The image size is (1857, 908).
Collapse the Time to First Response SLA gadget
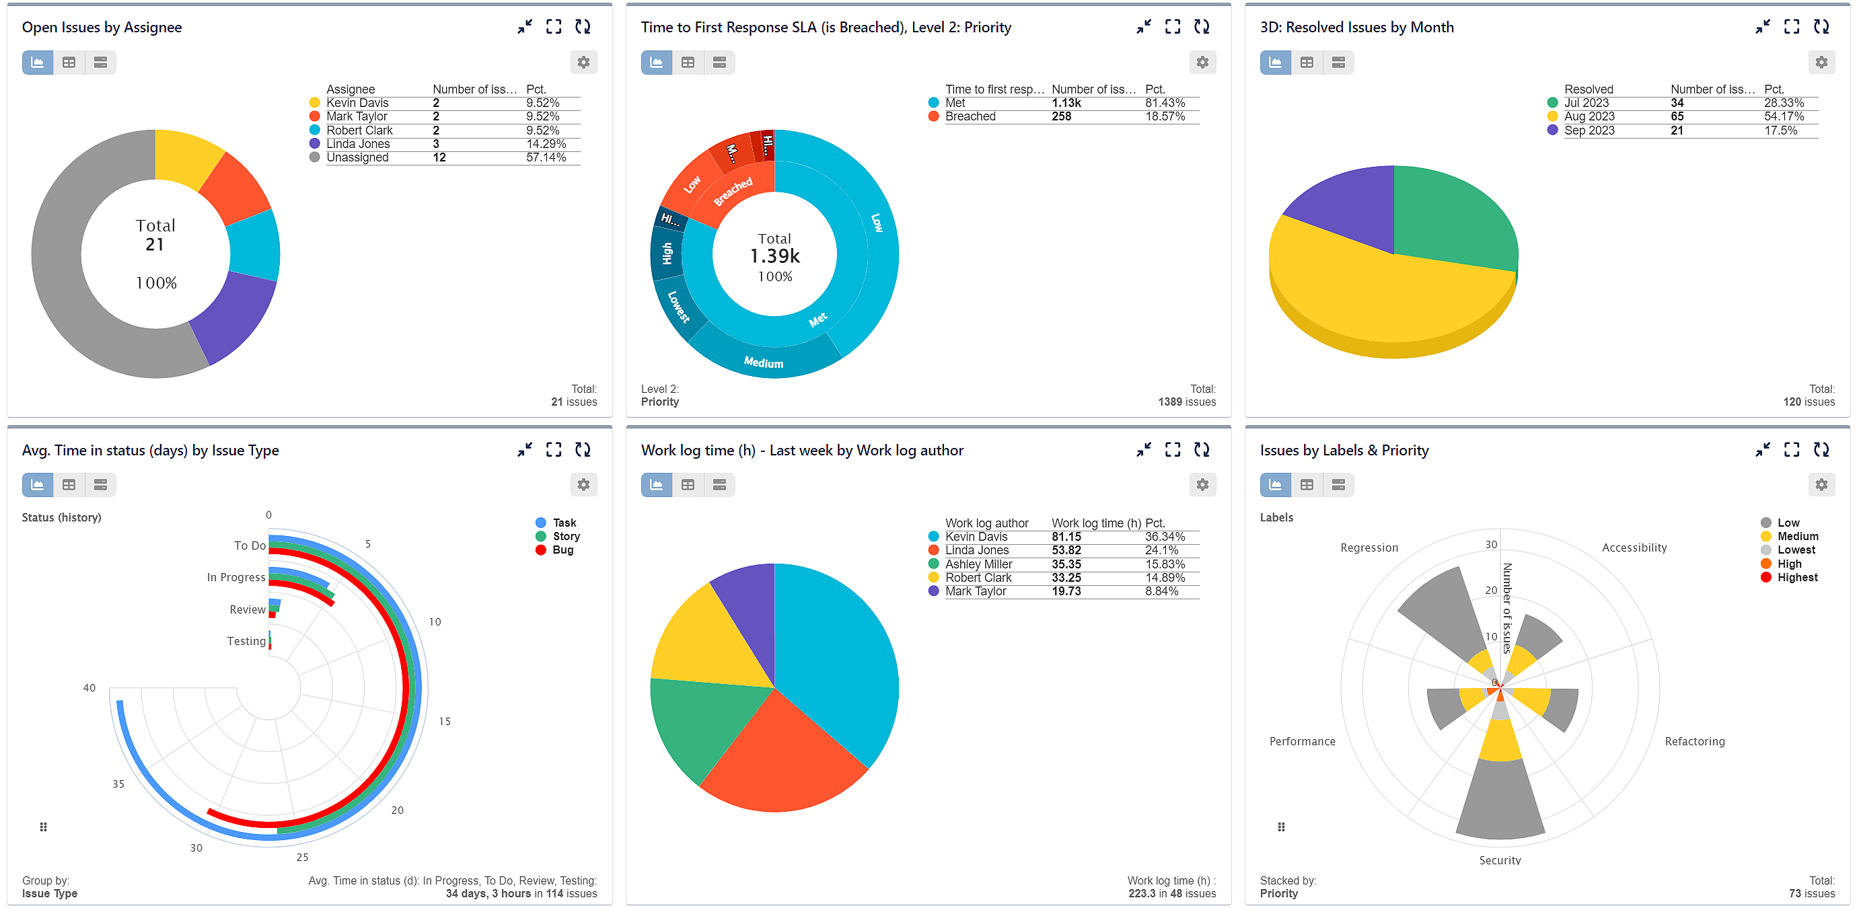point(1142,27)
